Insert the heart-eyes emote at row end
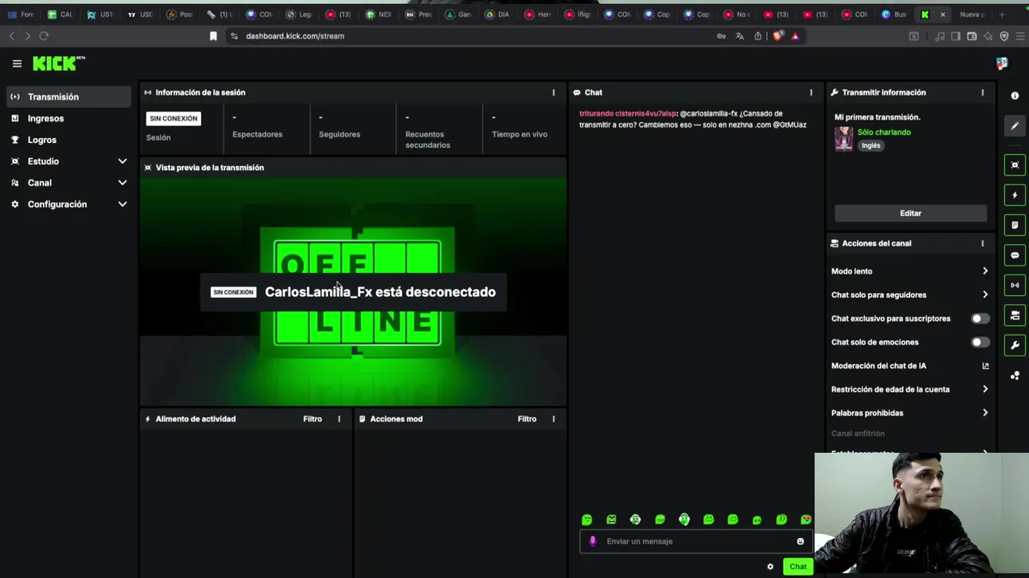This screenshot has height=578, width=1029. click(806, 520)
